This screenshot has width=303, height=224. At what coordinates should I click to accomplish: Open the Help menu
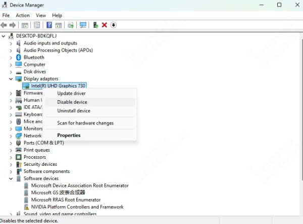click(x=57, y=16)
